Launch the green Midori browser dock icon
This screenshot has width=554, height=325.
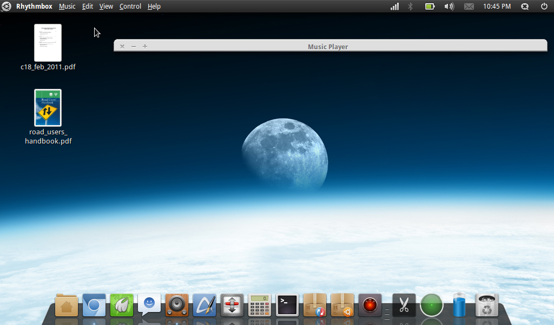click(x=122, y=305)
